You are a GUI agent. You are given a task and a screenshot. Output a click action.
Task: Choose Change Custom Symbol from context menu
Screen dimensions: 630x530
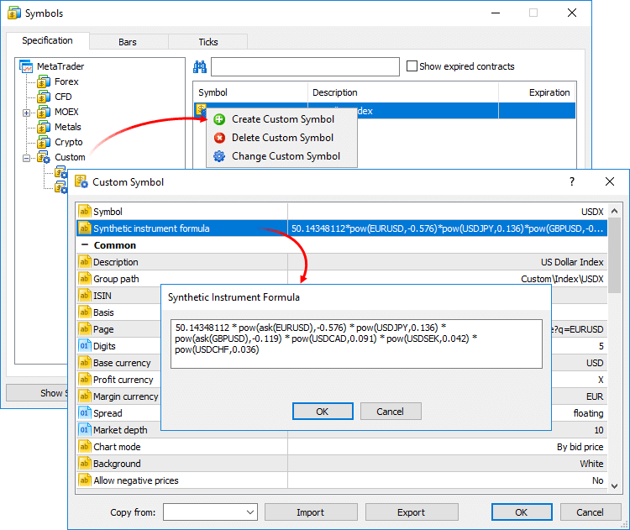(x=281, y=156)
